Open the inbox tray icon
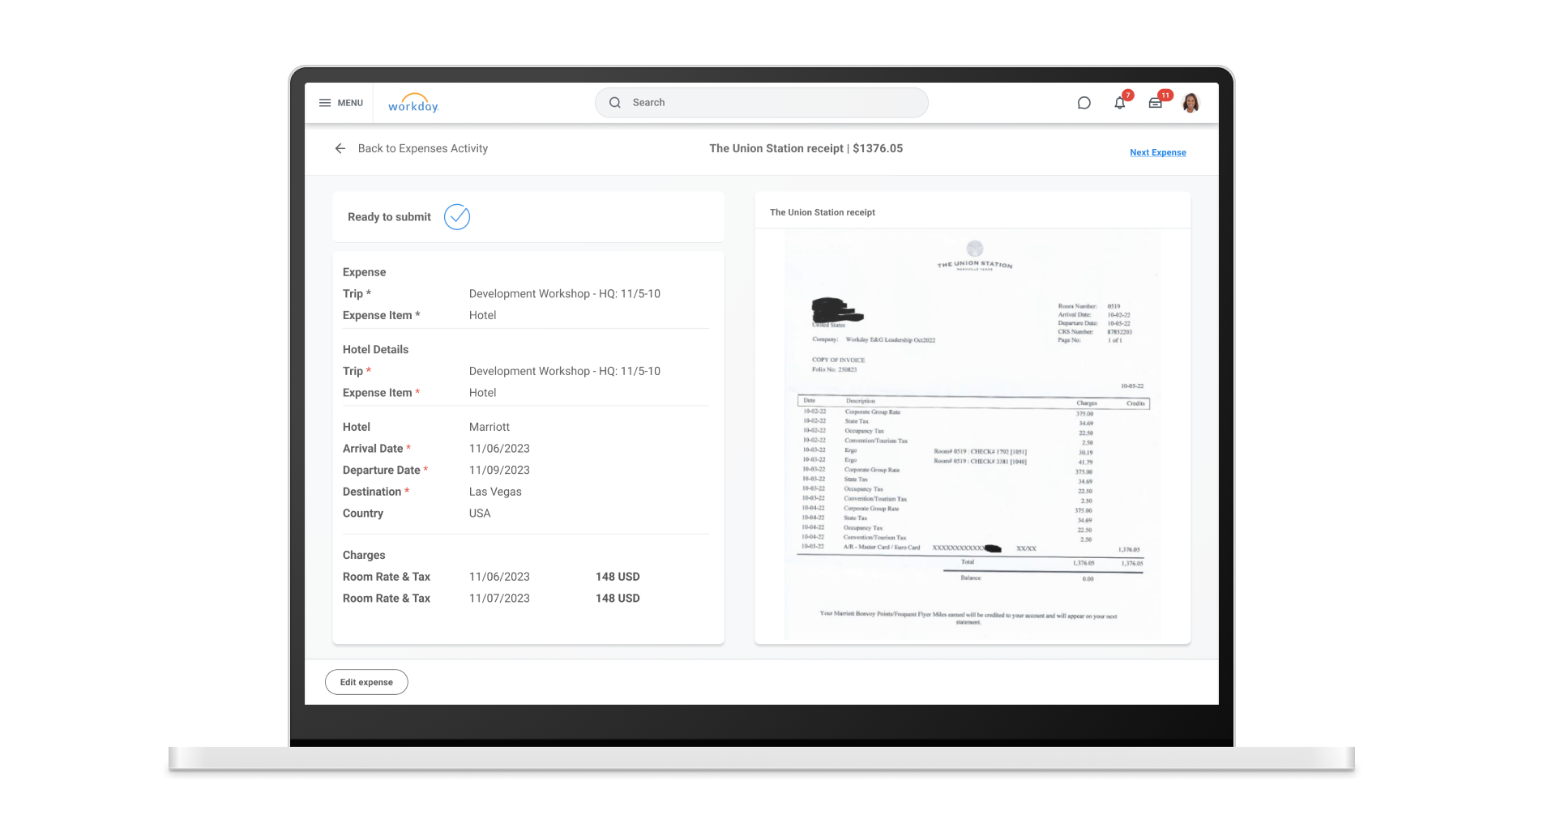1556x827 pixels. pos(1156,103)
